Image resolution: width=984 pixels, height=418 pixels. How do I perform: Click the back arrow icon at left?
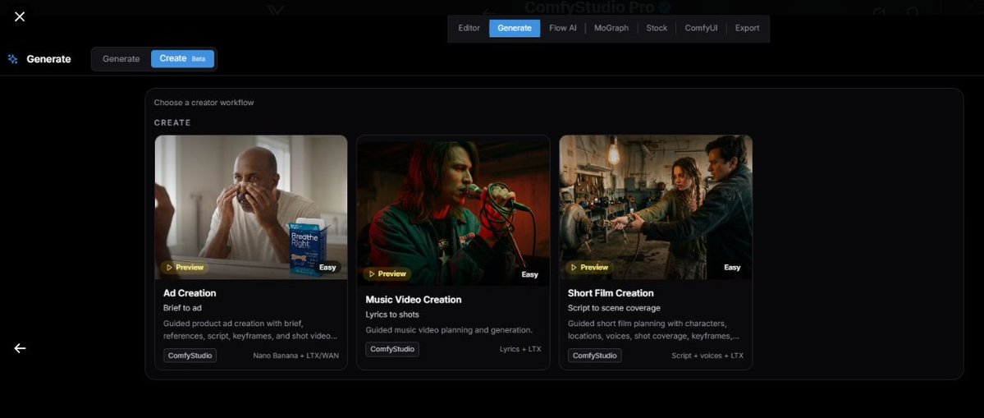[20, 348]
